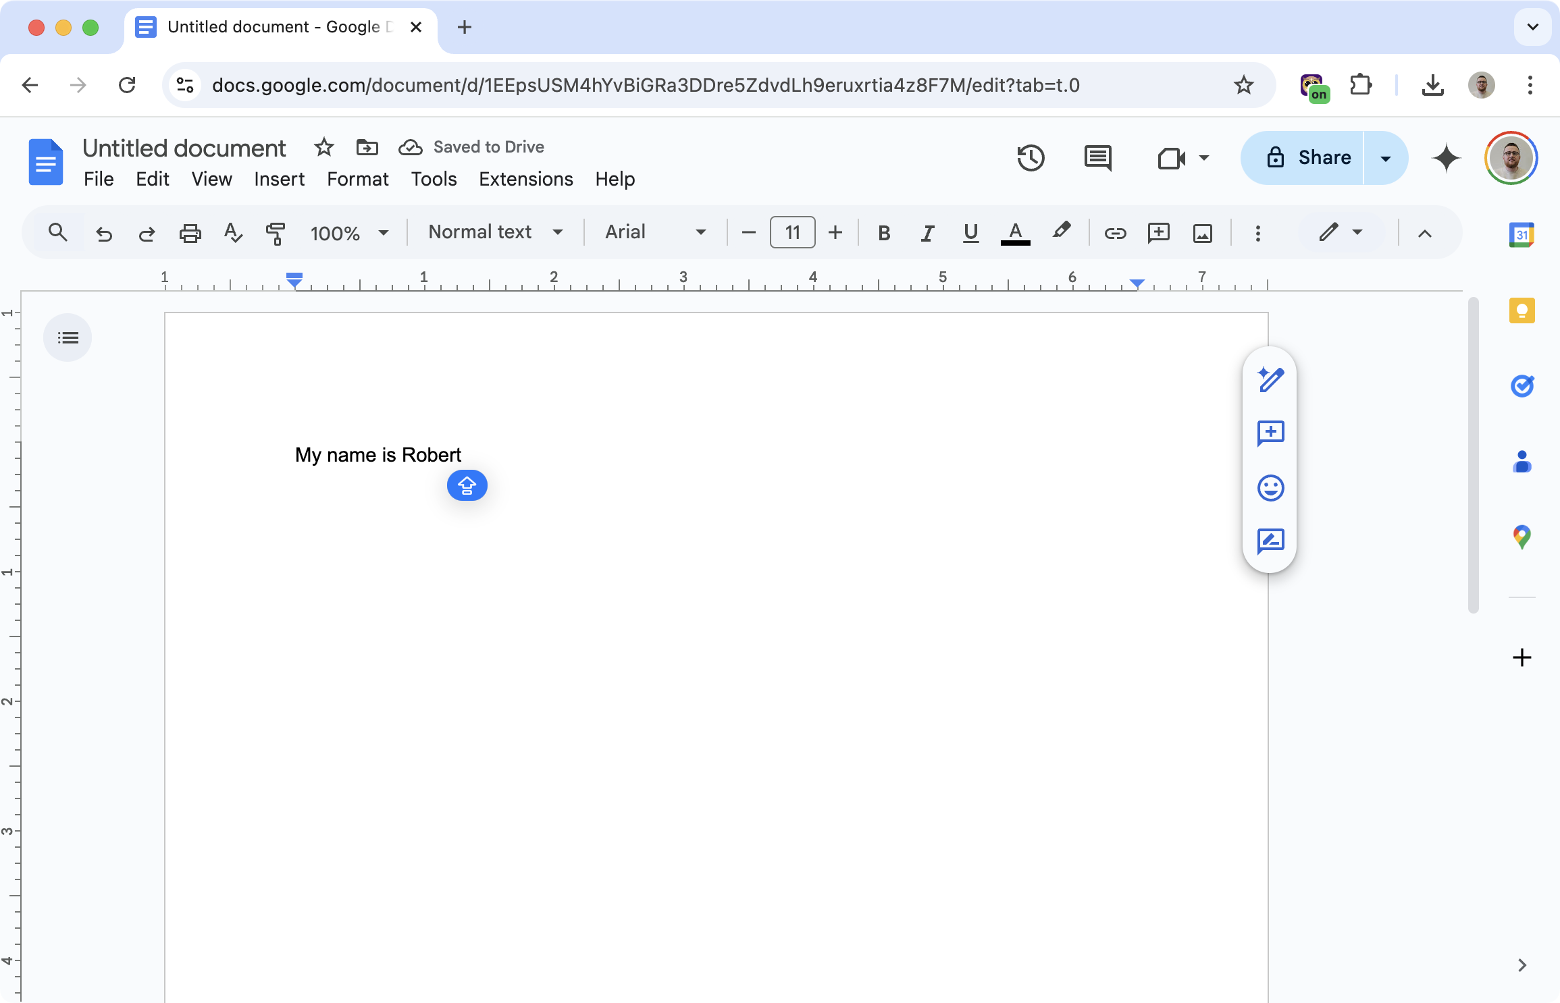Viewport: 1560px width, 1003px height.
Task: Insert a link
Action: [1116, 233]
